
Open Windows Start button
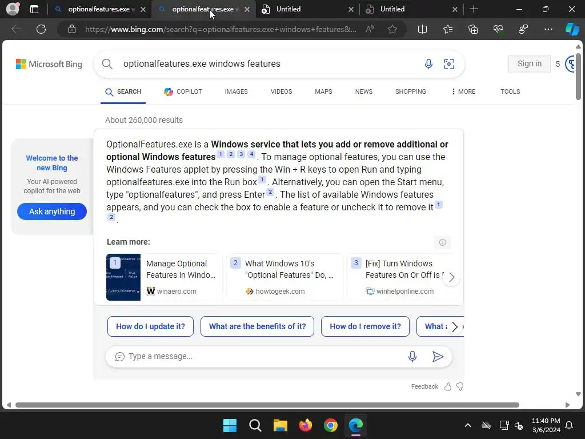tap(230, 425)
